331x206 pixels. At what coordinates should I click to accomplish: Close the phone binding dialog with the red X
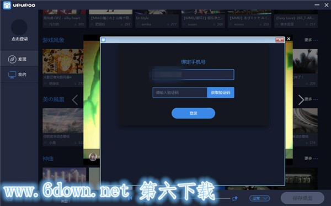280,40
